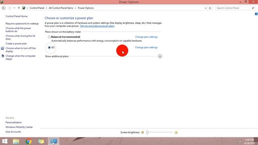Open Choose what the power buttons do

coord(18,30)
